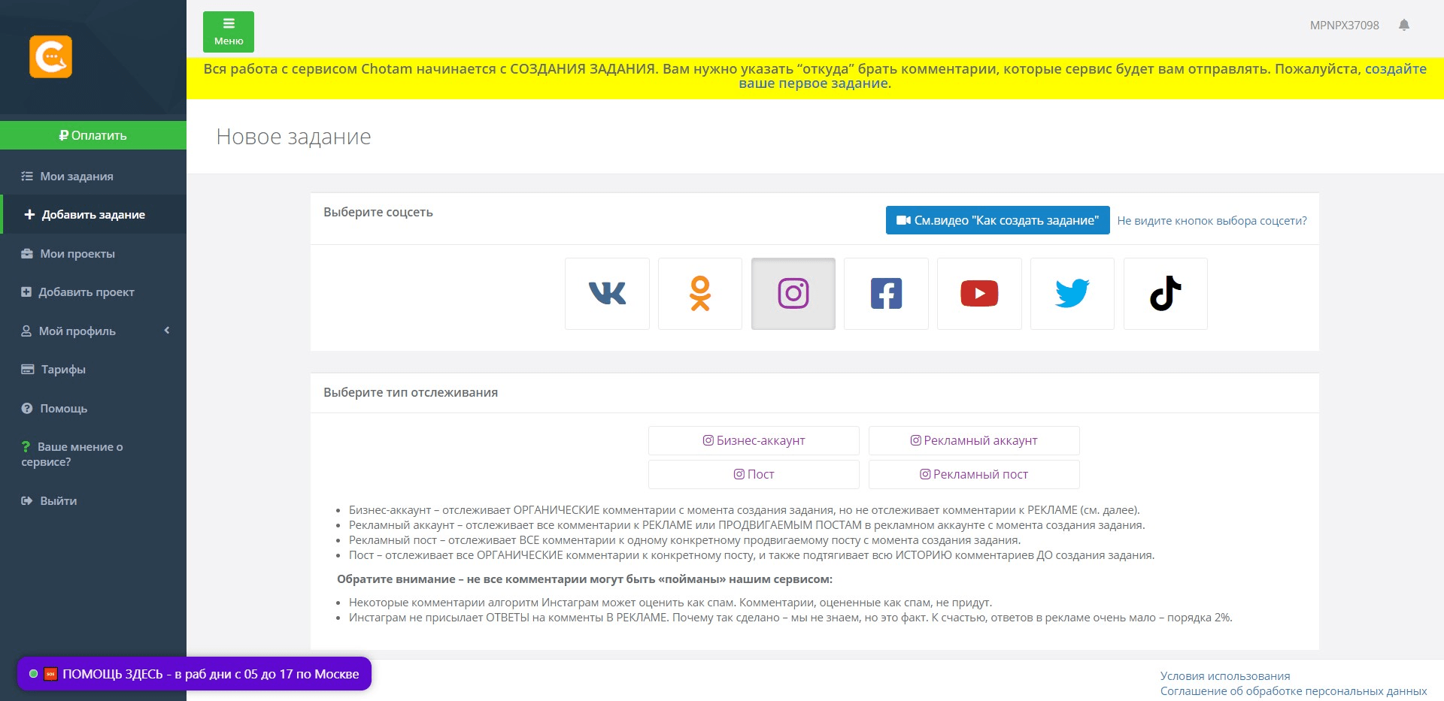The width and height of the screenshot is (1444, 701).
Task: Click Выйти to log out
Action: pyautogui.click(x=93, y=500)
